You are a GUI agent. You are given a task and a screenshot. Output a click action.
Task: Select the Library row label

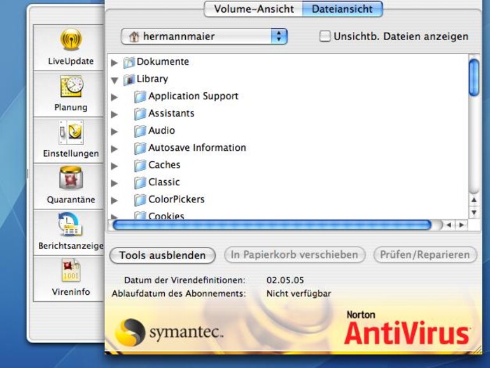[x=153, y=79]
